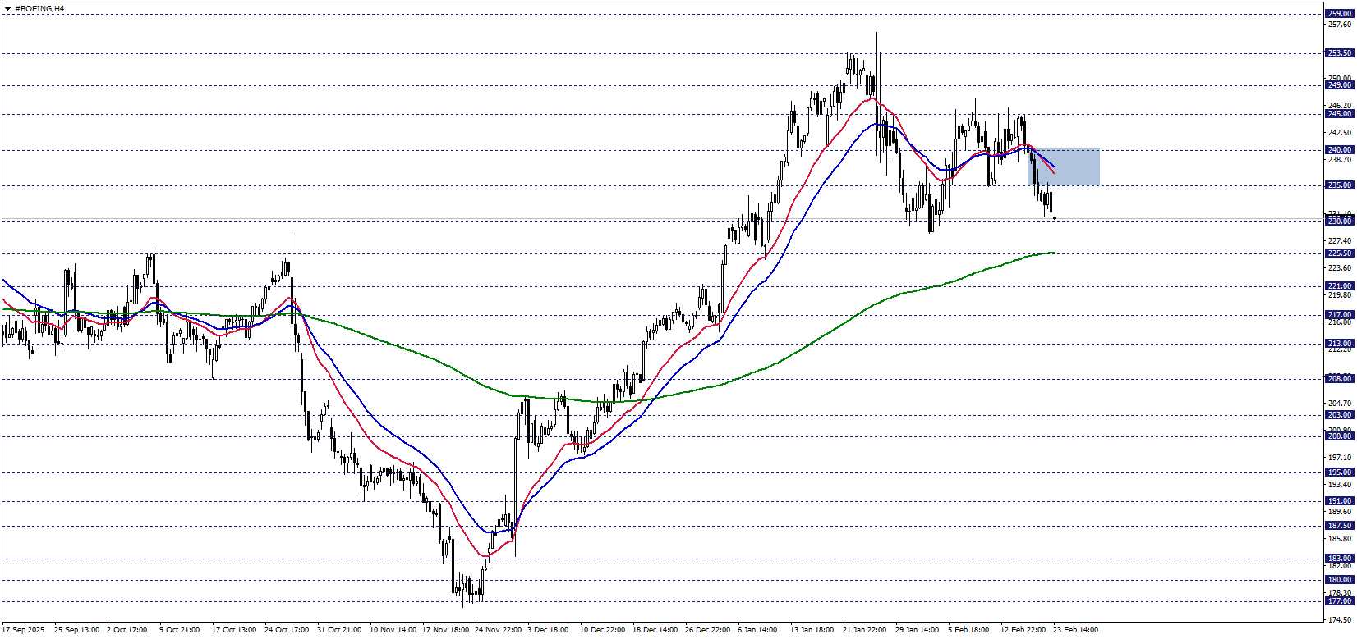Image resolution: width=1357 pixels, height=639 pixels.
Task: Select the 177.00 price level label
Action: pyautogui.click(x=1339, y=601)
